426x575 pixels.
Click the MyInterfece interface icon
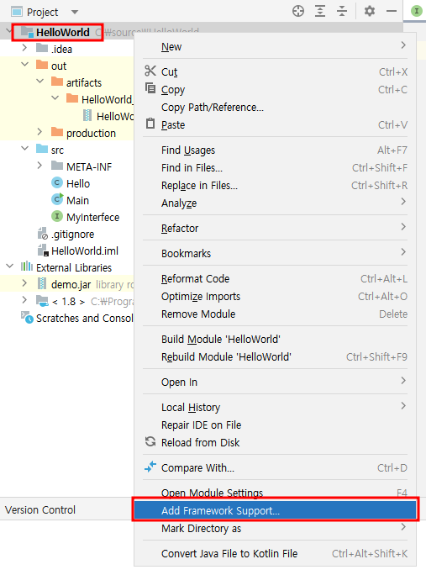click(x=57, y=216)
